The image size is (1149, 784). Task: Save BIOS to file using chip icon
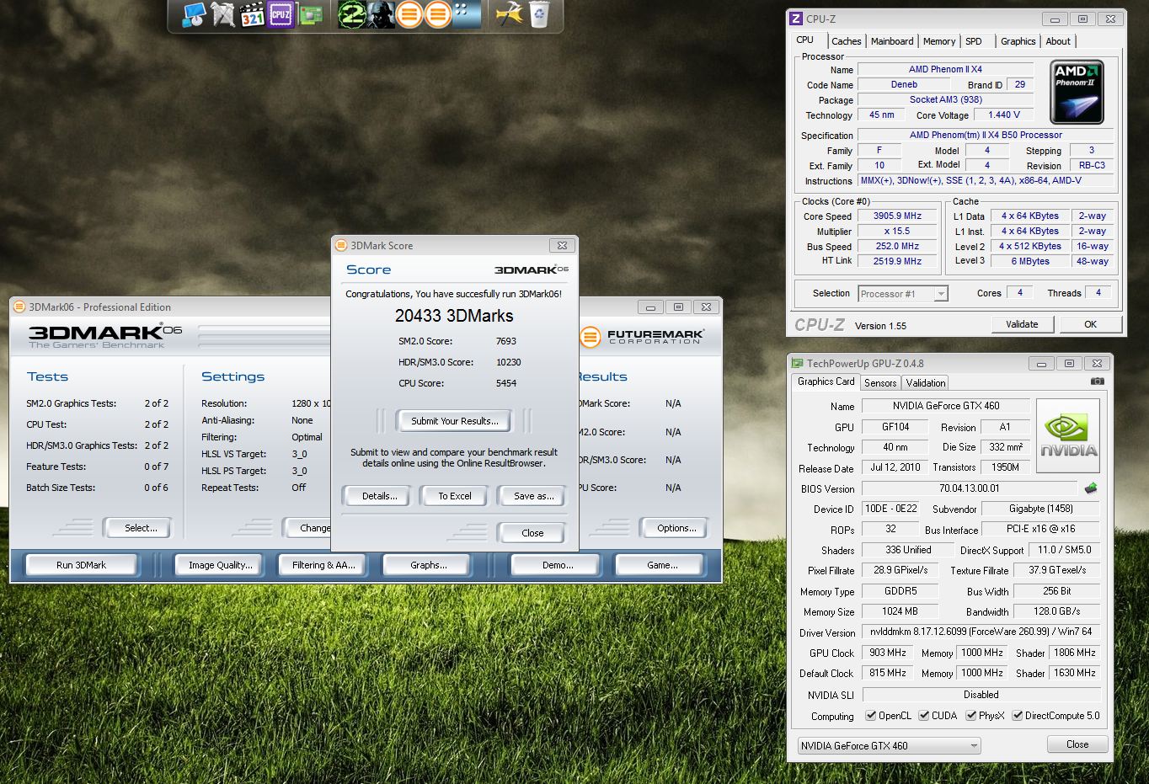[1091, 488]
